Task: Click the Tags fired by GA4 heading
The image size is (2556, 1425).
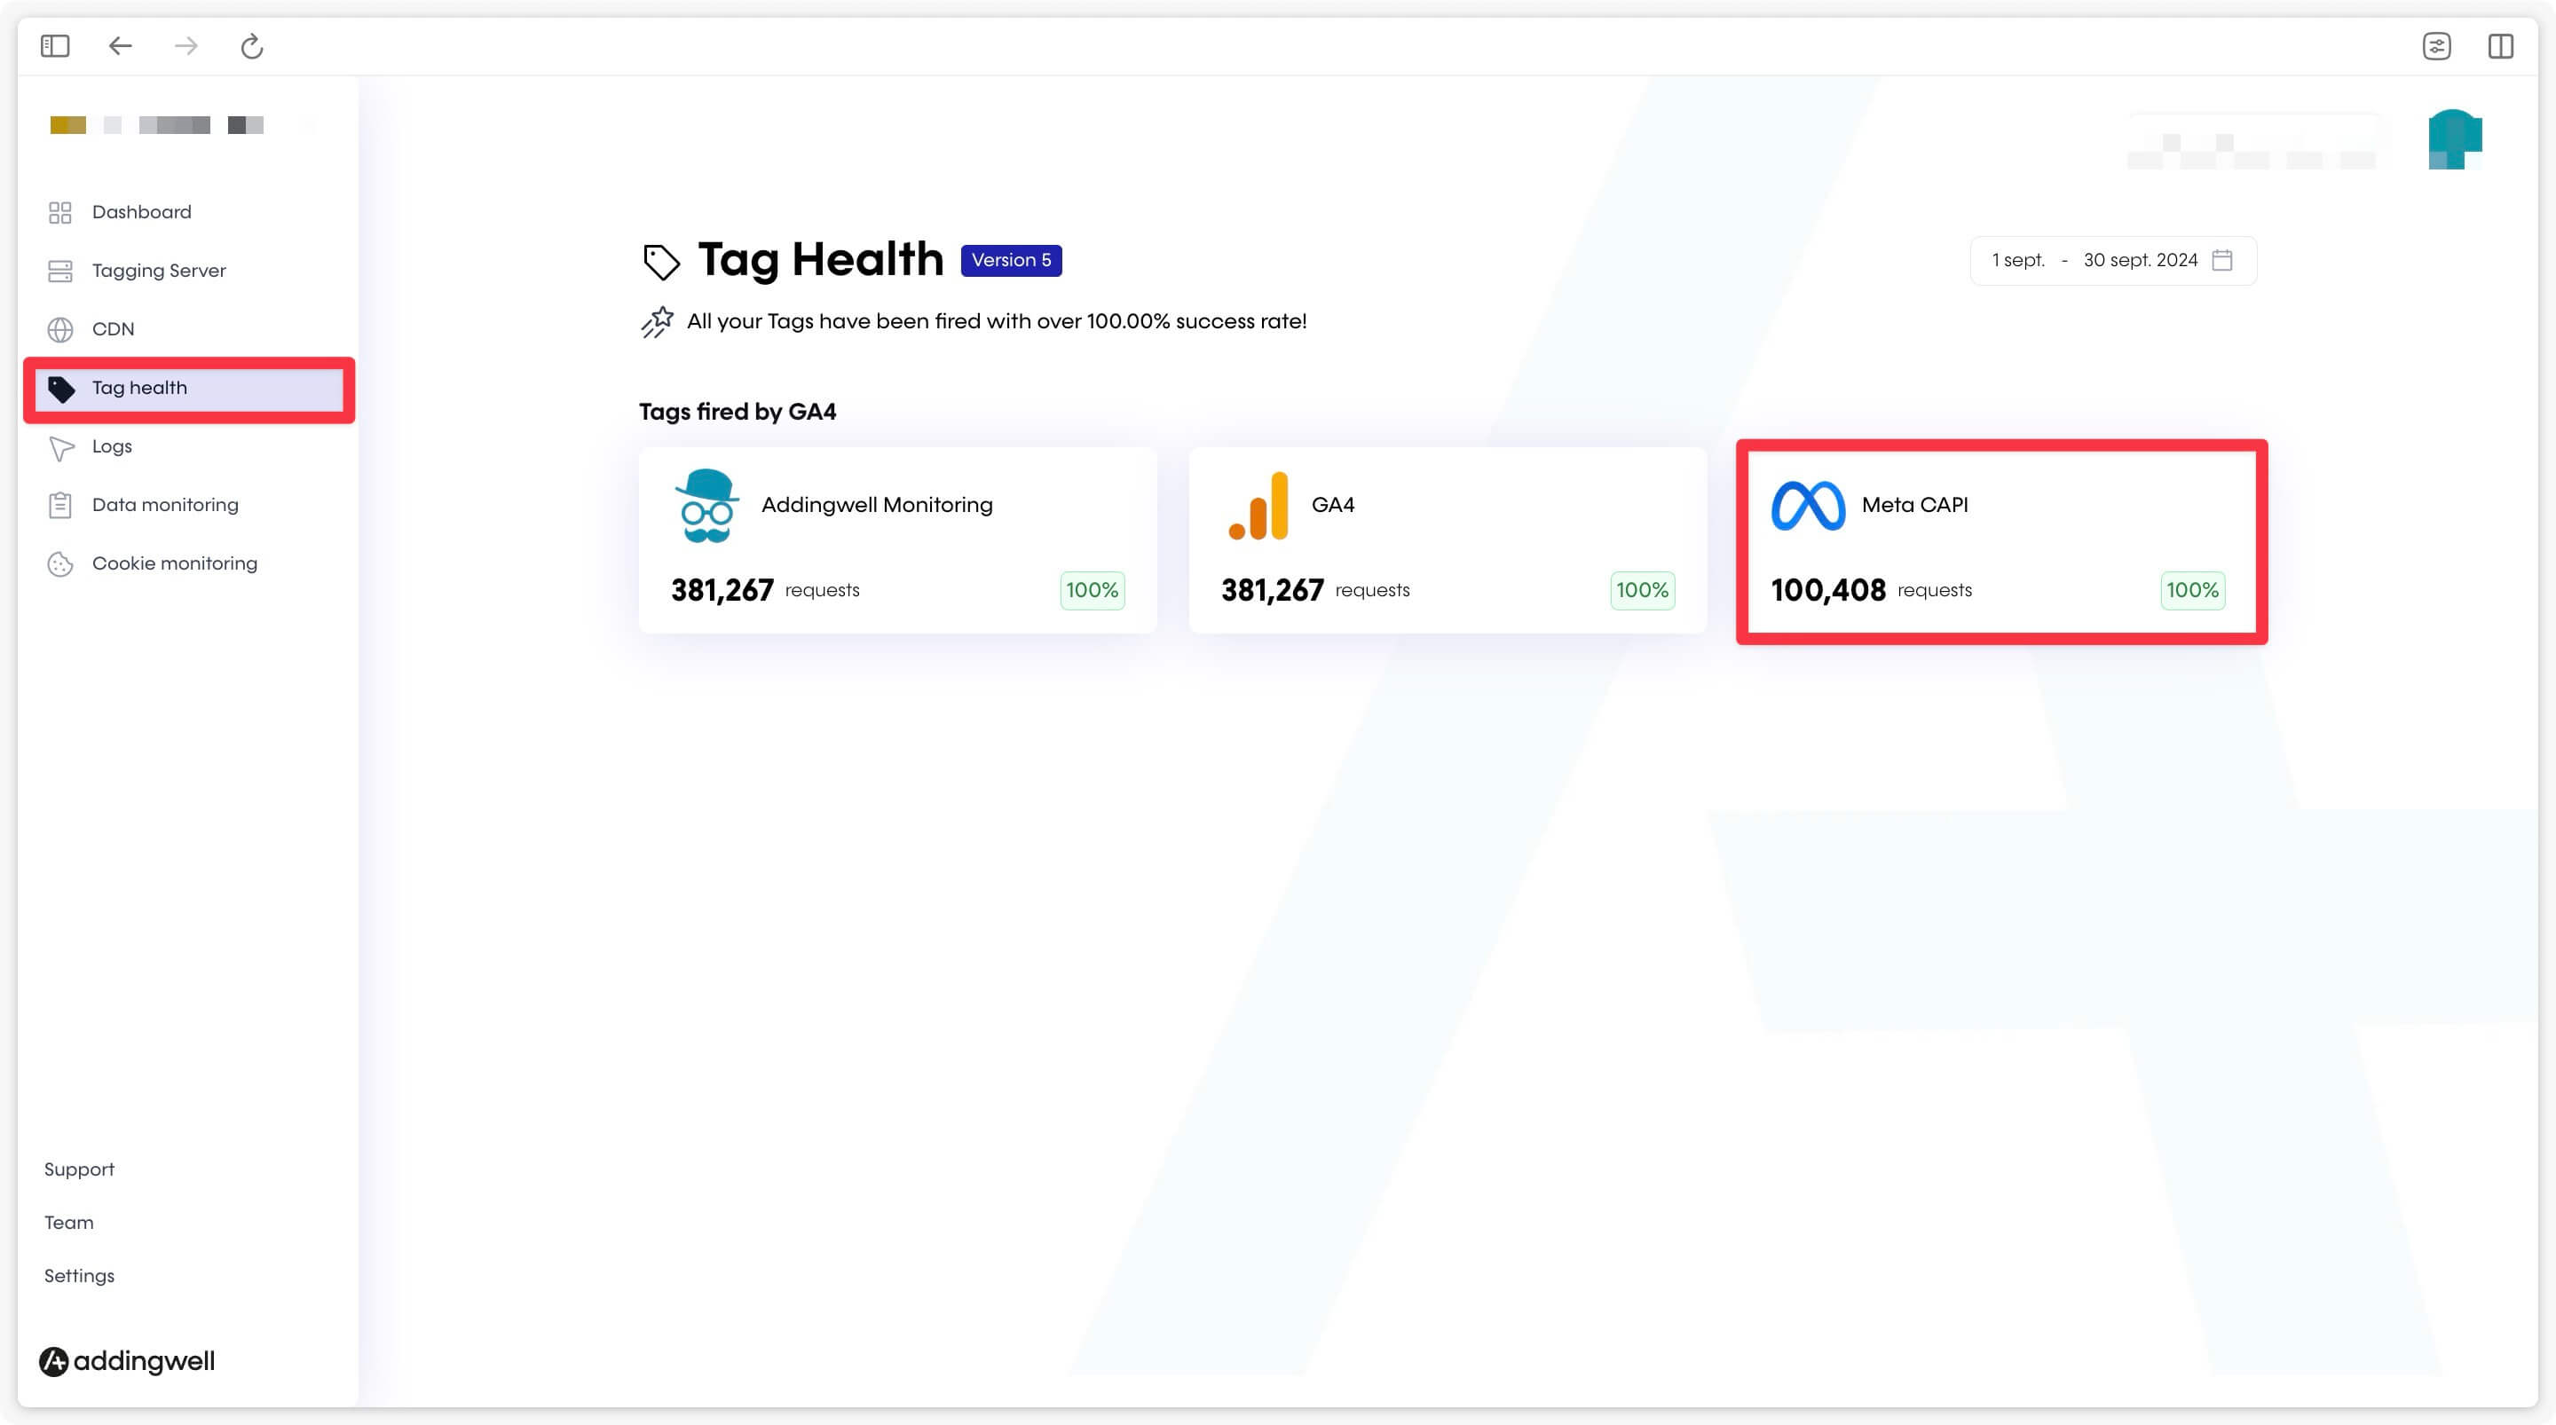Action: pos(738,412)
